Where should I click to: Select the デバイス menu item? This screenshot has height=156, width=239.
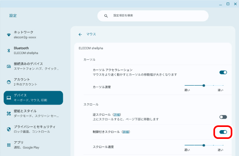33,97
